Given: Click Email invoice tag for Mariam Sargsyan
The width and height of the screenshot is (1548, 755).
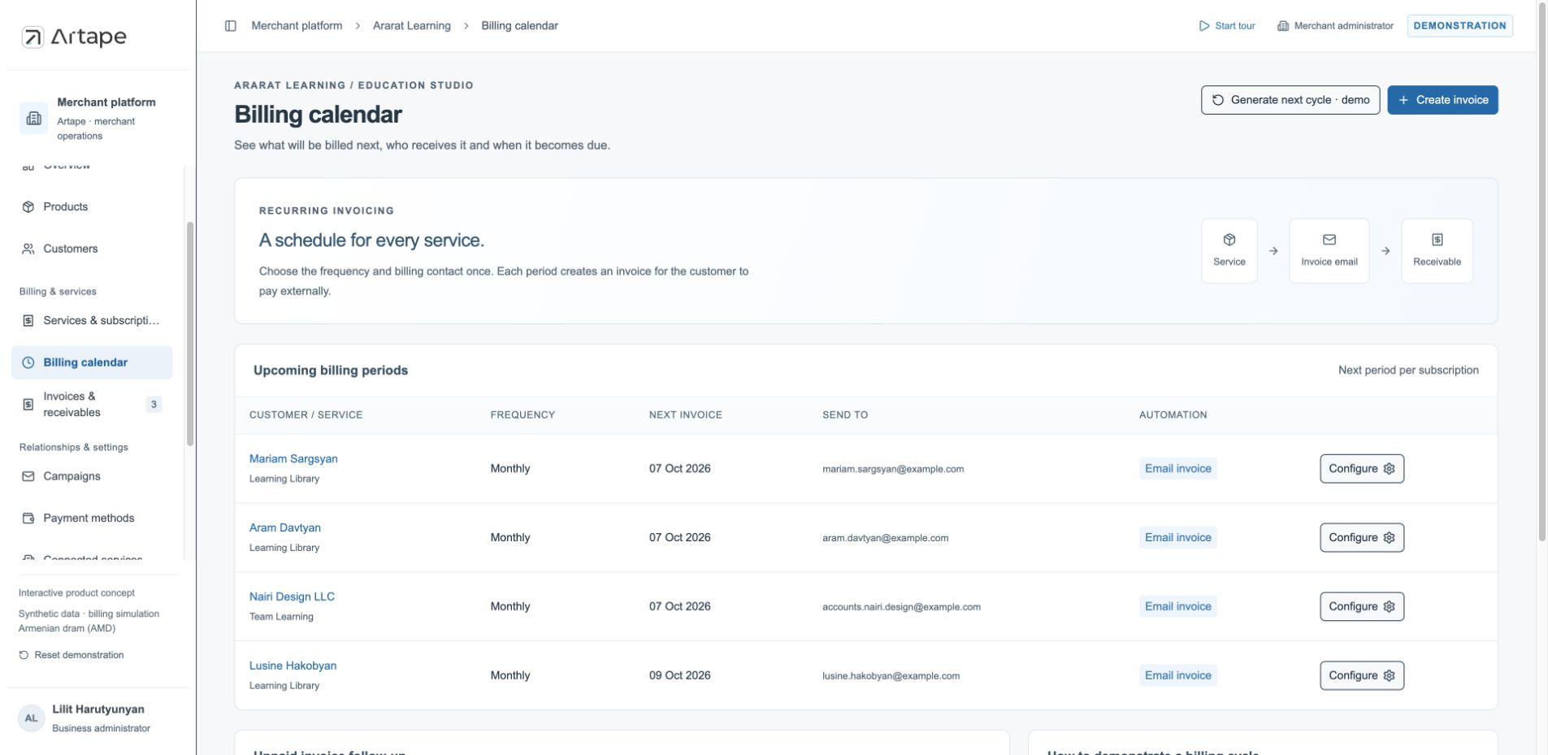Looking at the screenshot, I should click(1177, 469).
